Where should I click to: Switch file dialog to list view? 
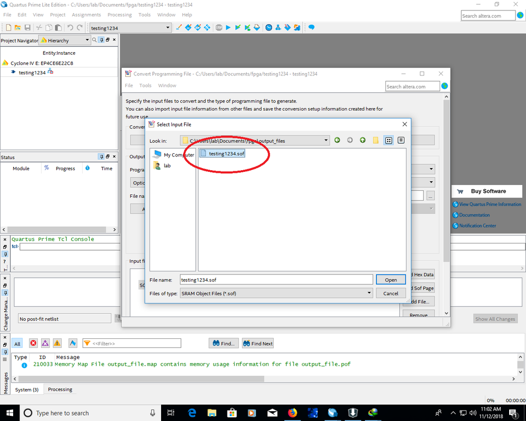point(389,140)
